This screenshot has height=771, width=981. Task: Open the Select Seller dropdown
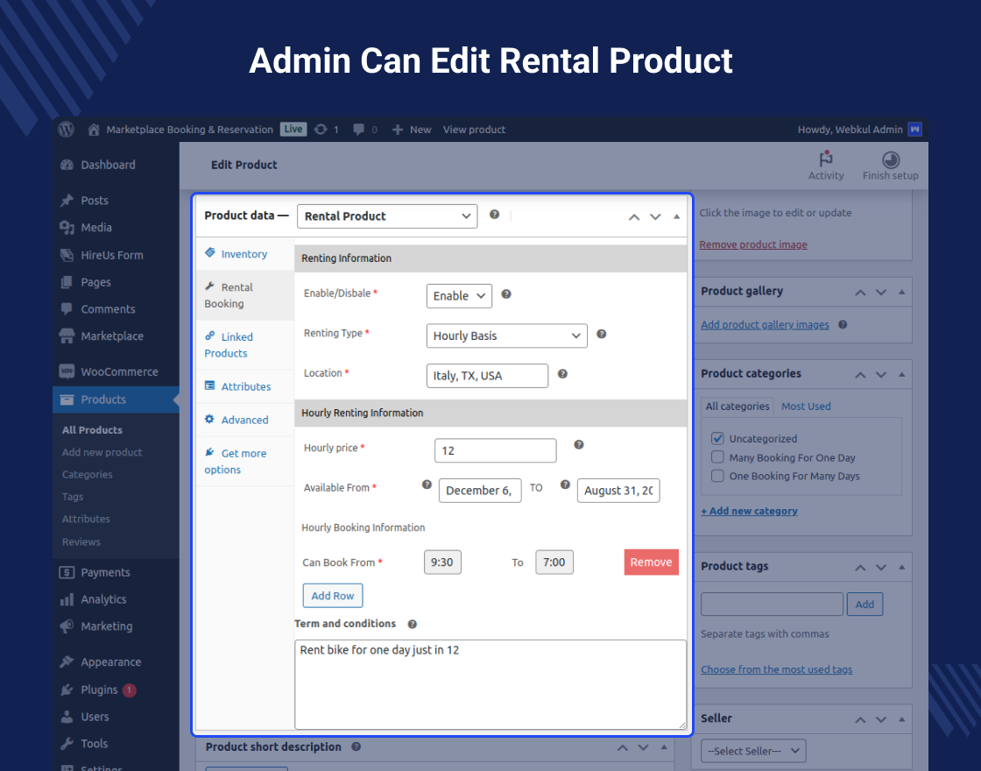tap(752, 750)
